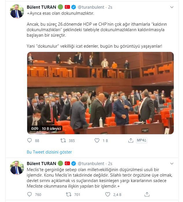Click the 2s timestamp of the first tweet
This screenshot has width=183, height=202.
point(110,7)
